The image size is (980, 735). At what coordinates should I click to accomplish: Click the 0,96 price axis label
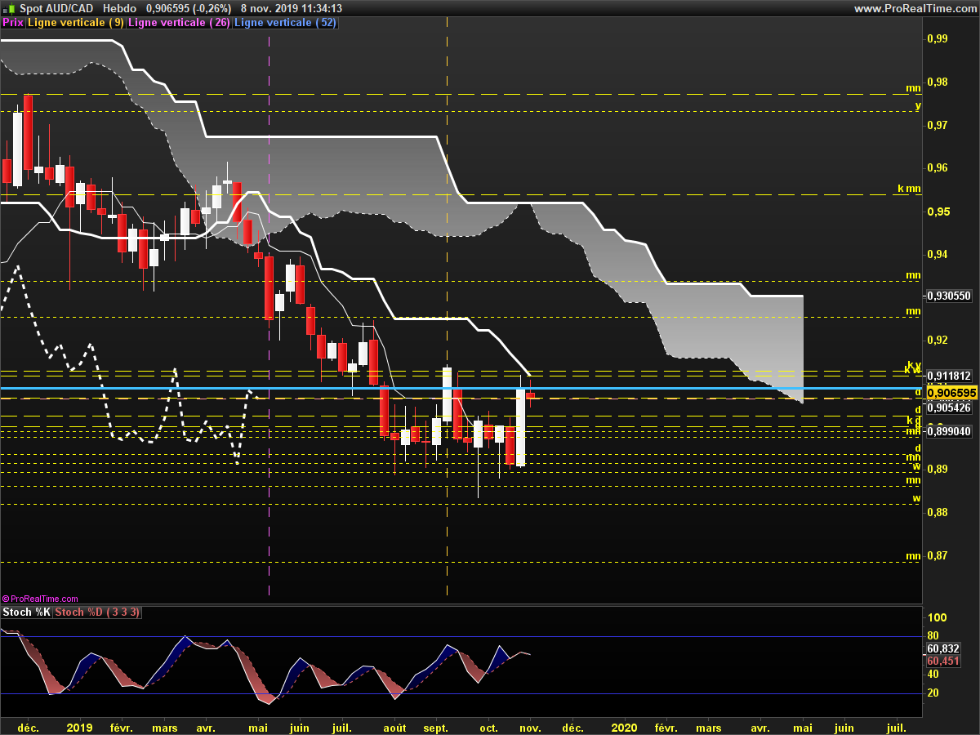(x=938, y=168)
